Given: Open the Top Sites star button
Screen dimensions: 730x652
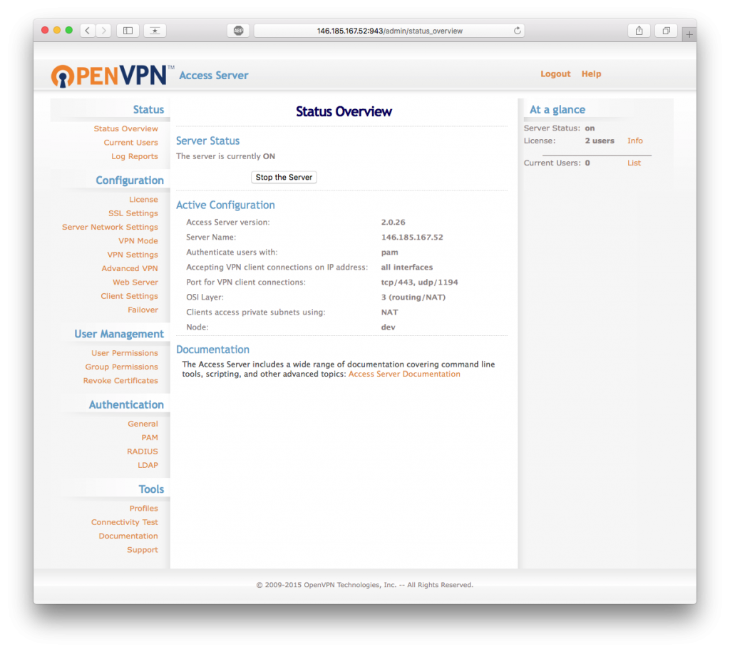Looking at the screenshot, I should [x=155, y=31].
